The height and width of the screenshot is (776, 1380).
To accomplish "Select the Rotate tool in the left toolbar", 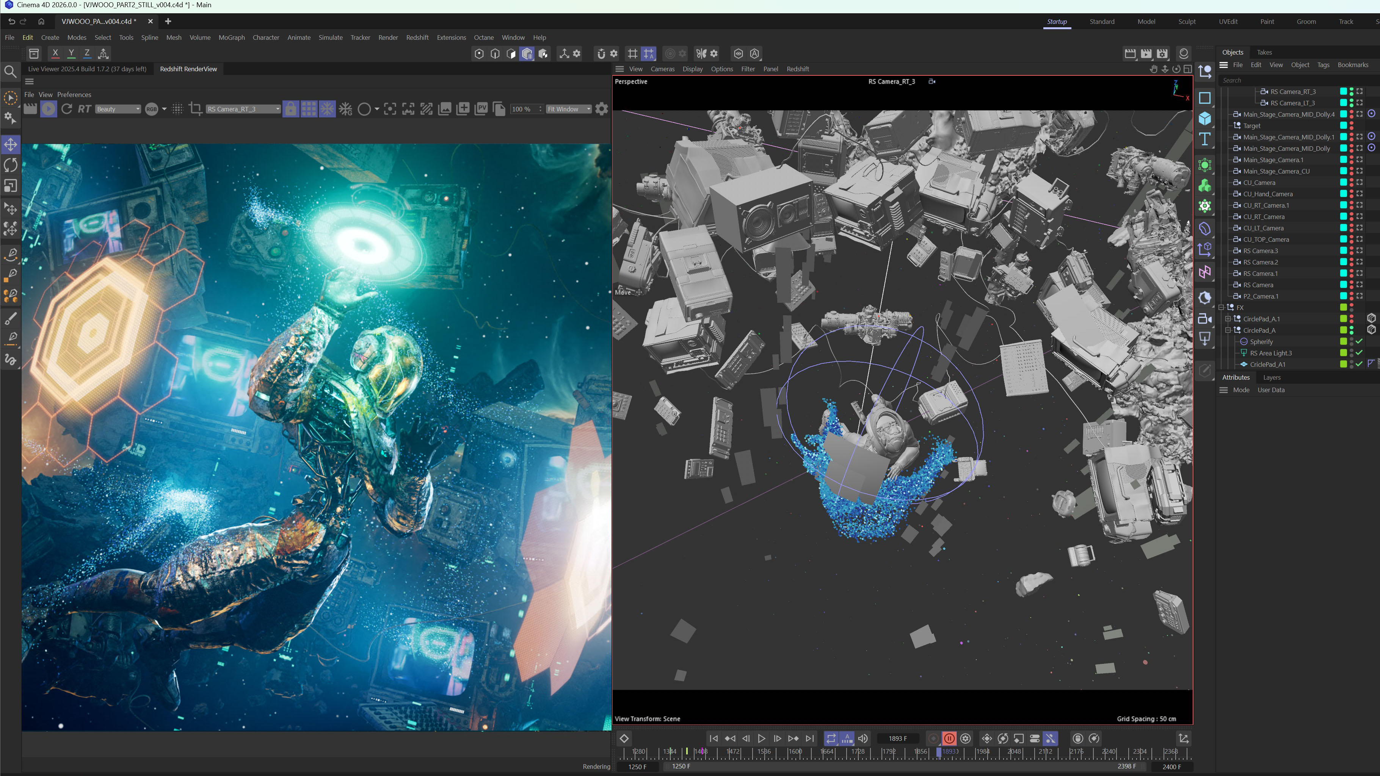I will click(x=11, y=166).
